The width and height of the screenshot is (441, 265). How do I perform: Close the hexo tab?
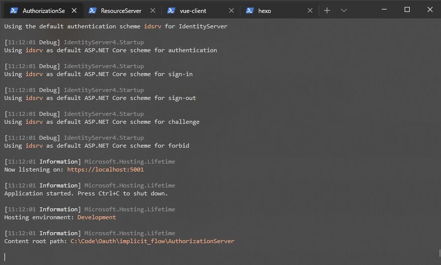click(x=310, y=10)
